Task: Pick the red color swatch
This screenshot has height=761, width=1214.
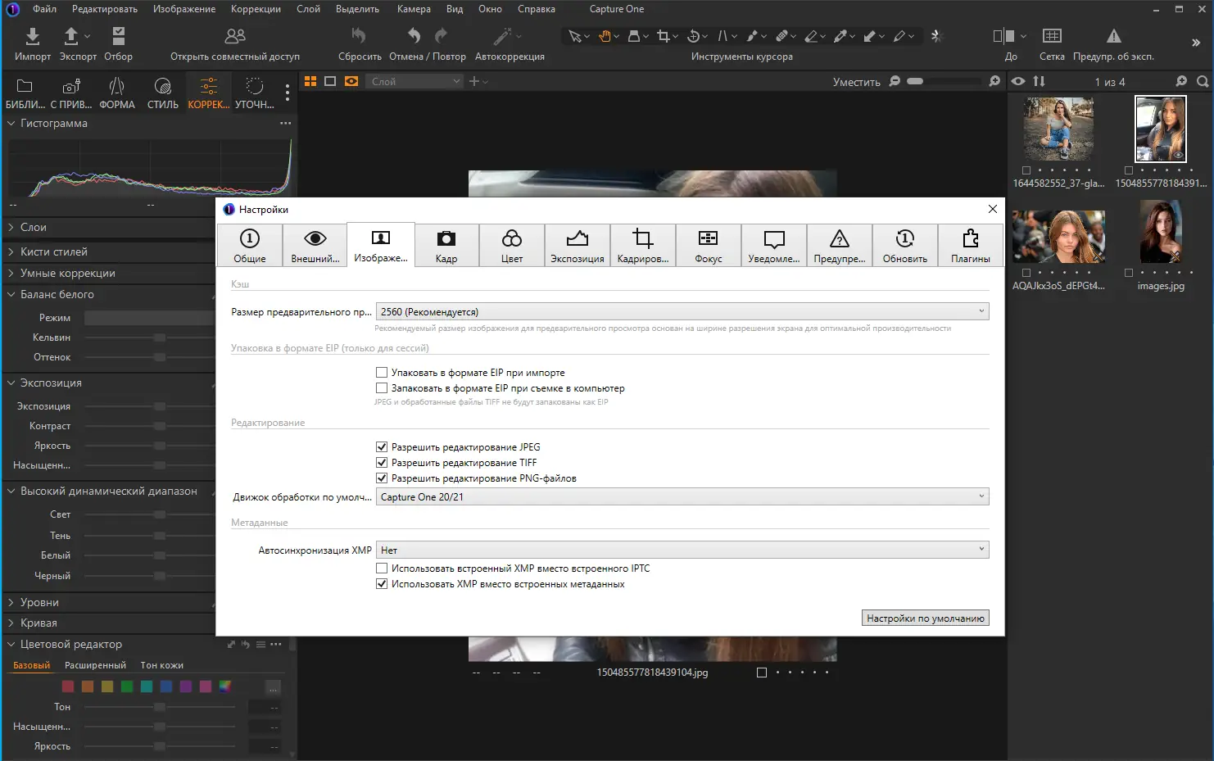Action: (68, 686)
